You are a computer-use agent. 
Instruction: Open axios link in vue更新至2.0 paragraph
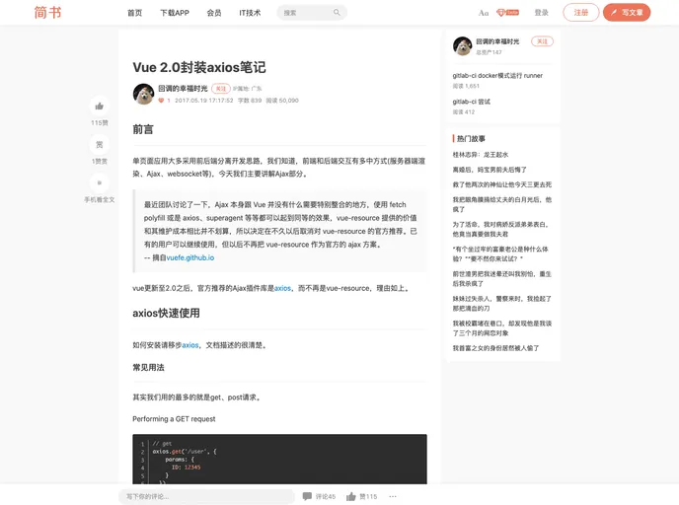click(x=283, y=288)
